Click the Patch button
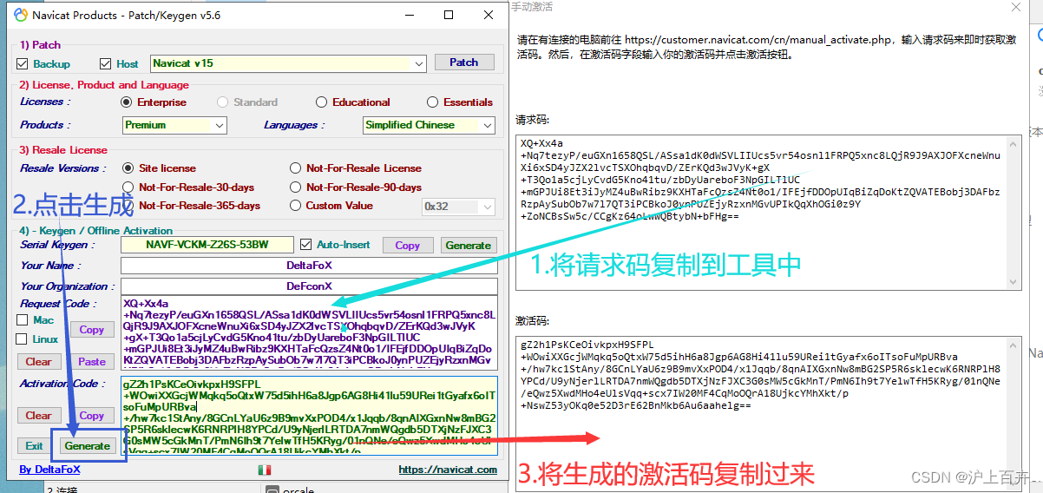 (464, 62)
